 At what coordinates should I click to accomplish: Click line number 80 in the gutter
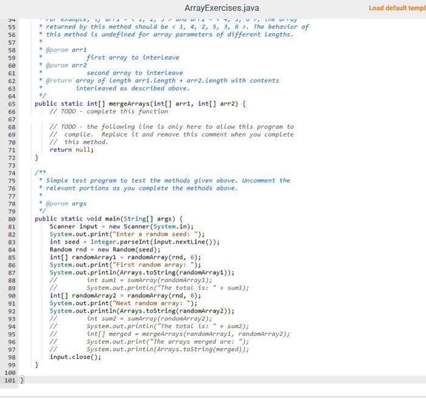[x=12, y=219]
